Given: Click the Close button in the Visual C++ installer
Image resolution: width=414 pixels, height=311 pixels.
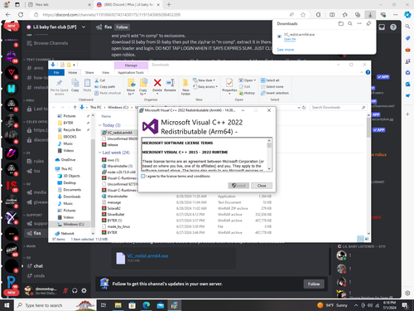Looking at the screenshot, I should 262,186.
